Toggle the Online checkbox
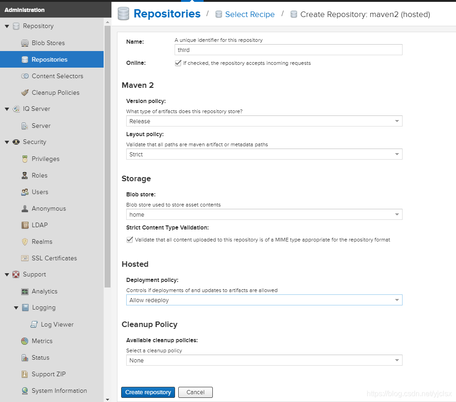 click(178, 63)
